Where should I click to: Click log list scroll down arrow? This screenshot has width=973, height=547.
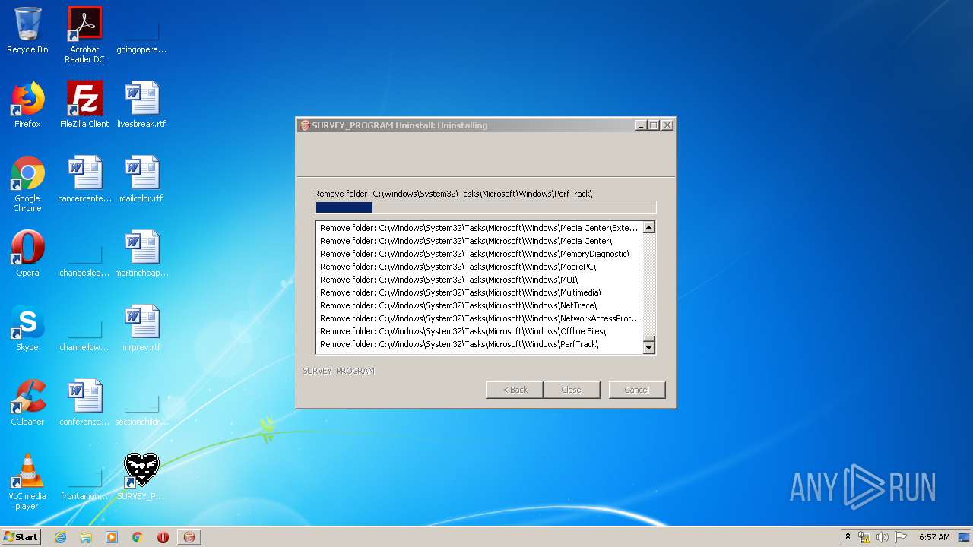[x=648, y=348]
